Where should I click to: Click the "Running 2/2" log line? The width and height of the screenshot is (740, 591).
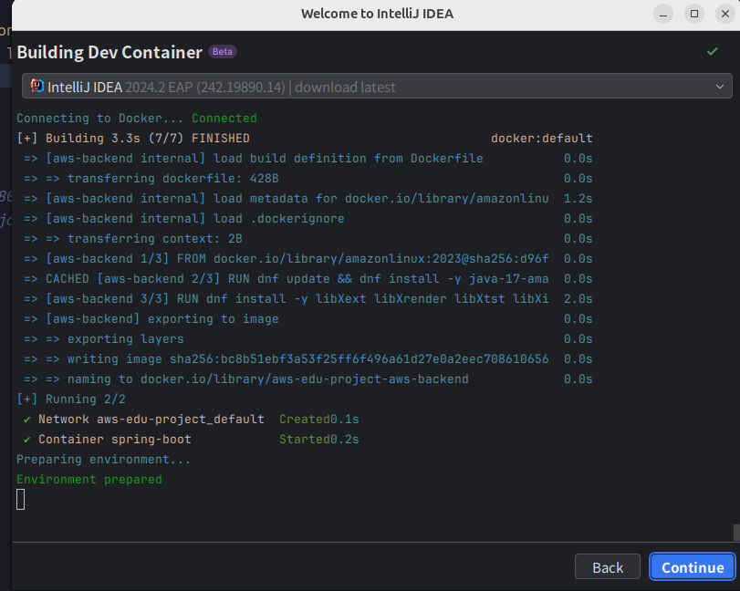[x=71, y=399]
